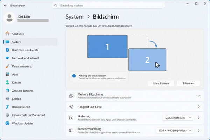Viewport: 210px width, 140px height.
Task: Click the back arrow icon
Action: [x=5, y=6]
